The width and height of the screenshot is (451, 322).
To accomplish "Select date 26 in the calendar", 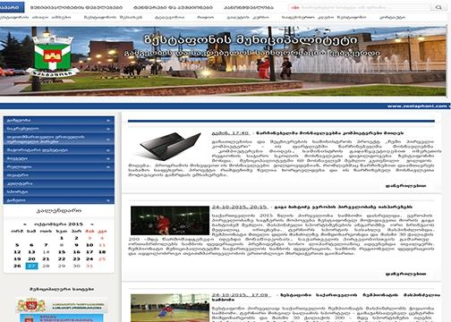I will click(17, 266).
